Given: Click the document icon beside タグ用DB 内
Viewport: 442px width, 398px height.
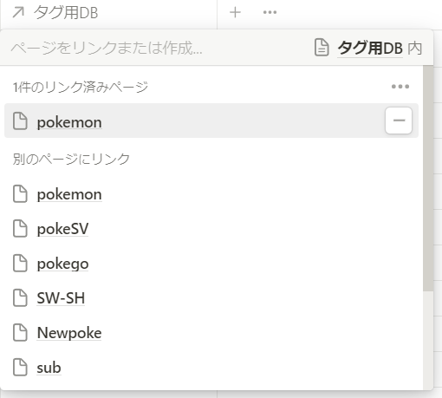Looking at the screenshot, I should [322, 47].
